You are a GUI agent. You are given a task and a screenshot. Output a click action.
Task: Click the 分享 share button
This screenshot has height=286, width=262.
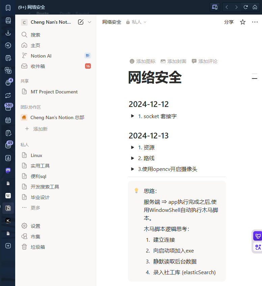coord(229,22)
